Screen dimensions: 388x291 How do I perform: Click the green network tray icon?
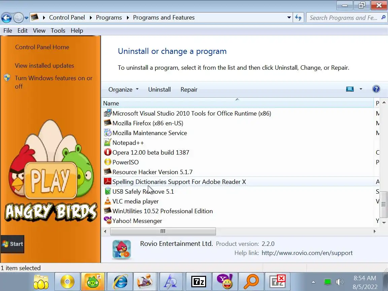coord(327,282)
